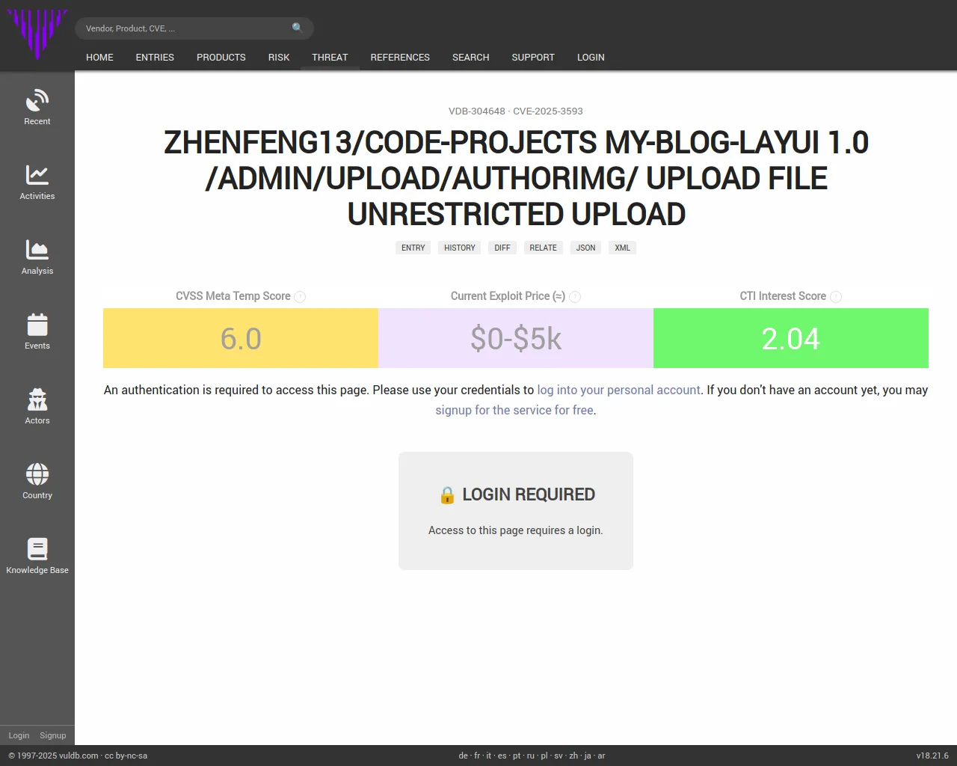Click the CTI Interest Score info icon
The width and height of the screenshot is (957, 766).
(x=836, y=297)
